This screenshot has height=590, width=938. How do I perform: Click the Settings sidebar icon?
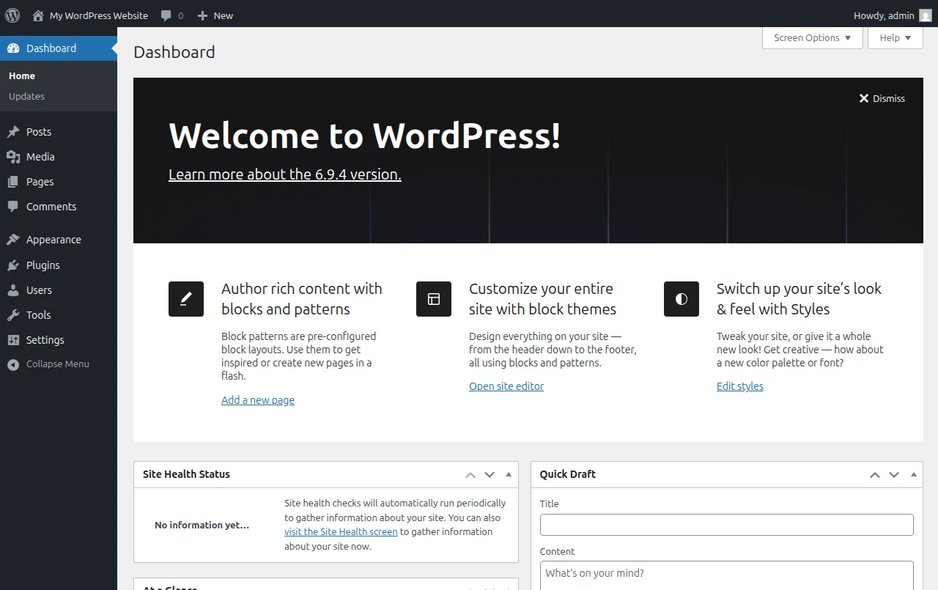(x=12, y=339)
